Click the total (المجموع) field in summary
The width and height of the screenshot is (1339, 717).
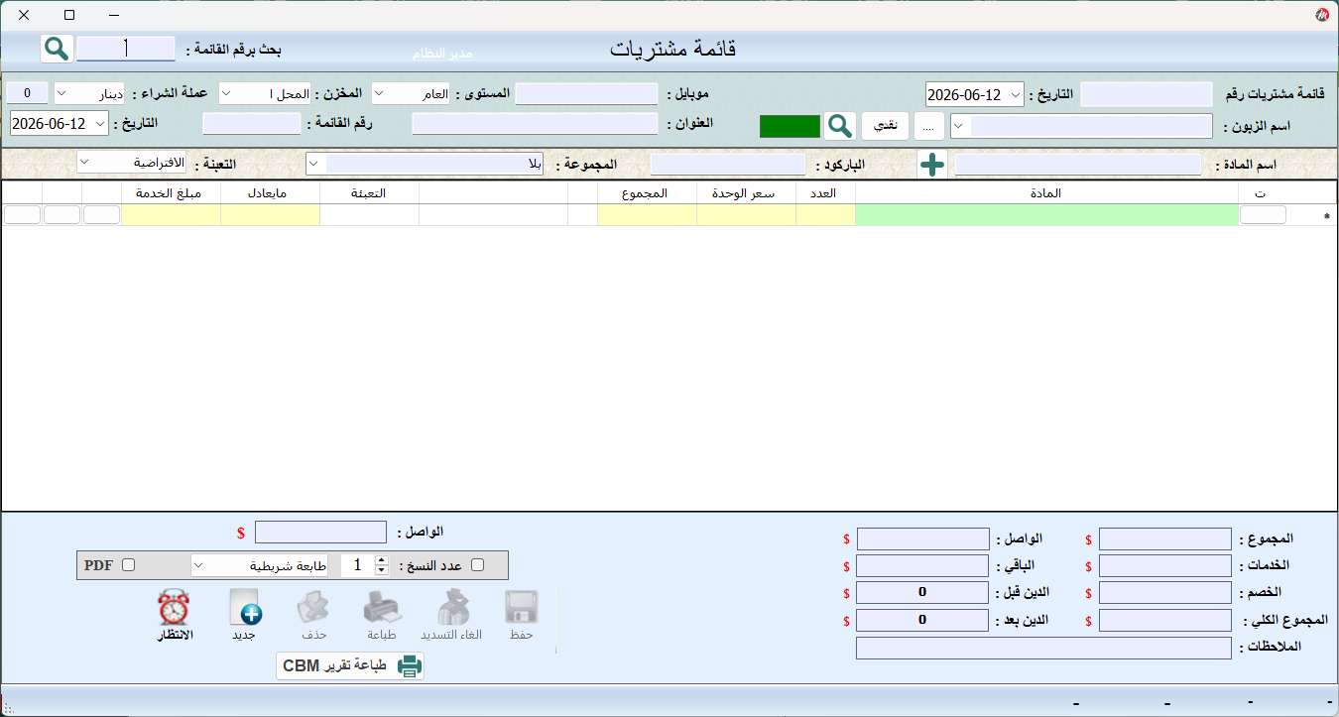1165,539
